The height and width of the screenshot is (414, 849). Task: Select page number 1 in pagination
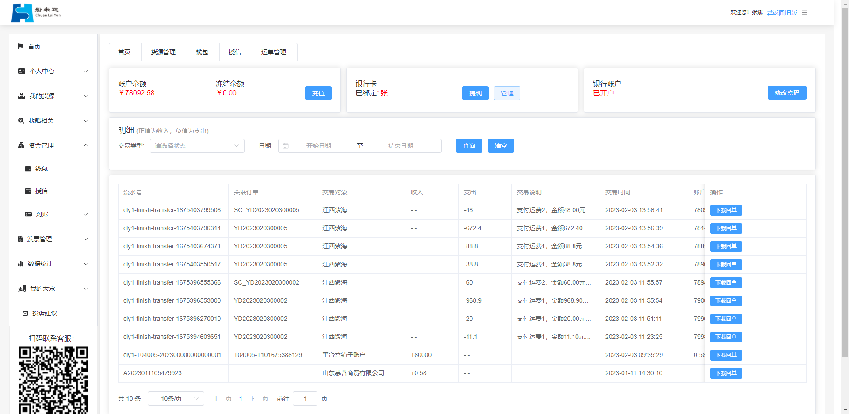(241, 399)
